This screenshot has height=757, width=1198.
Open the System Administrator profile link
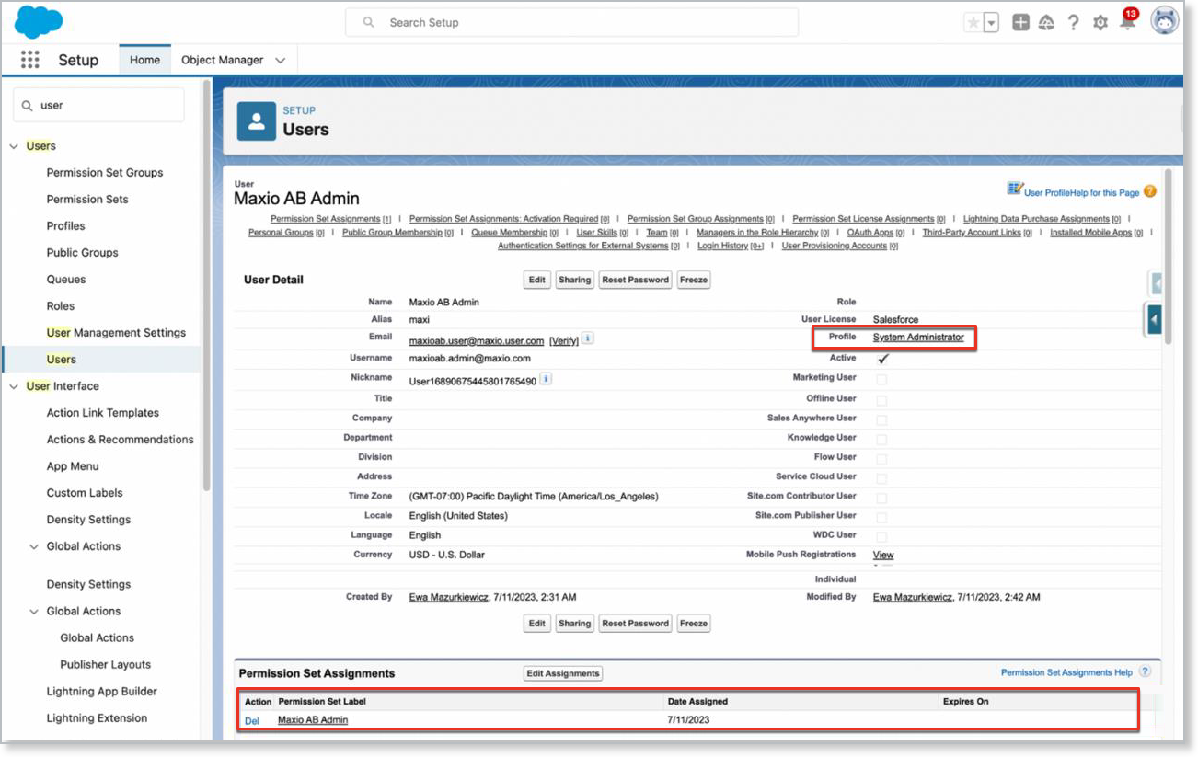[918, 338]
